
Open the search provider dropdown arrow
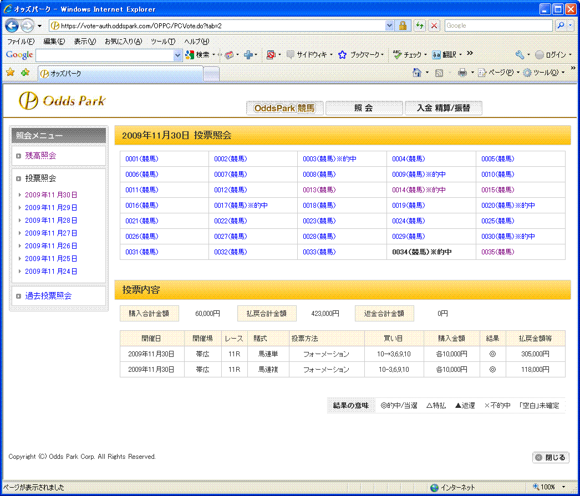point(571,25)
